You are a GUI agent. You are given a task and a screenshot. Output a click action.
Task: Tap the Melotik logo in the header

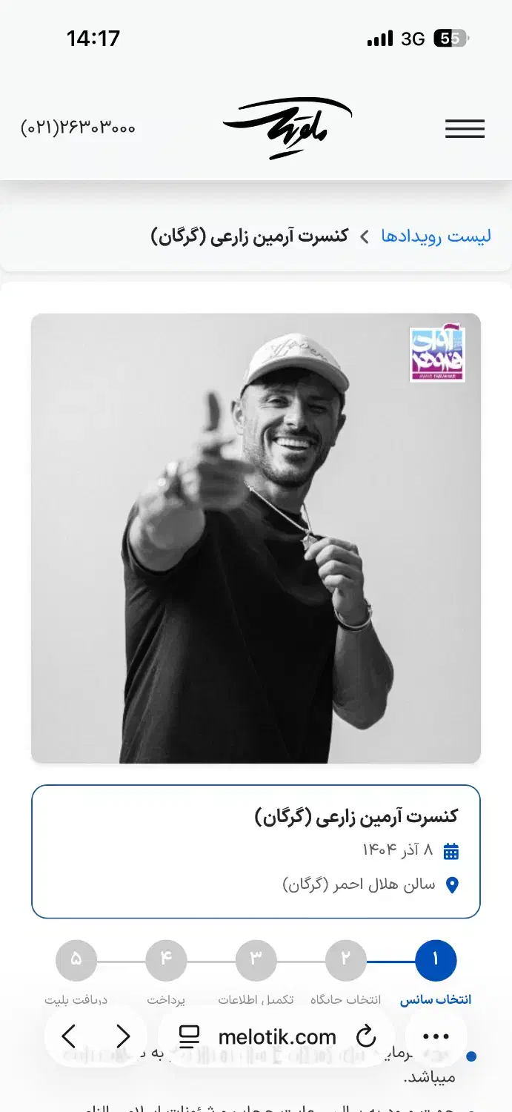(x=287, y=128)
